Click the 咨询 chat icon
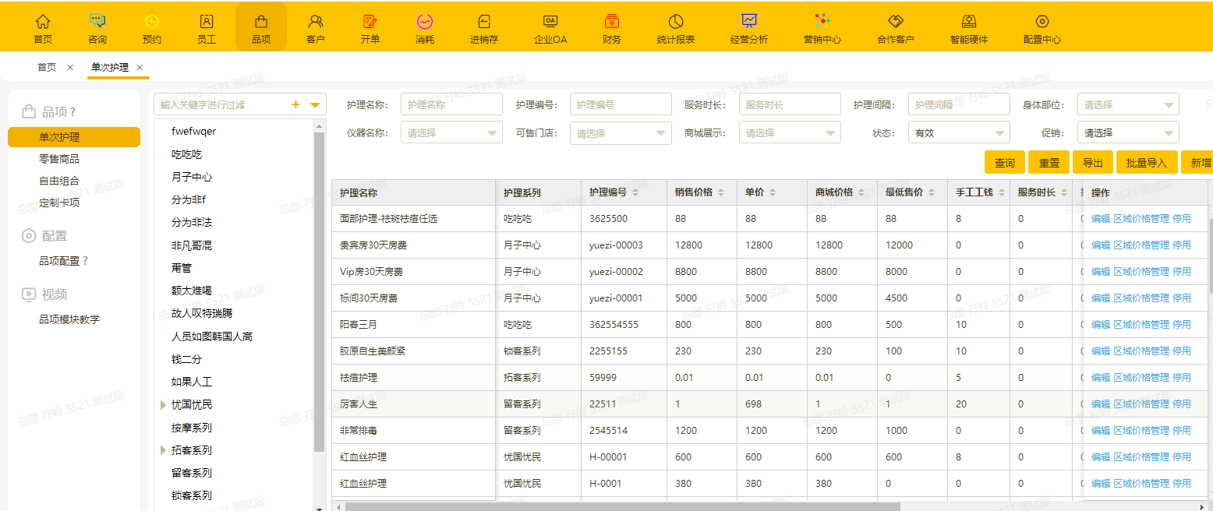Image resolution: width=1213 pixels, height=511 pixels. click(97, 22)
